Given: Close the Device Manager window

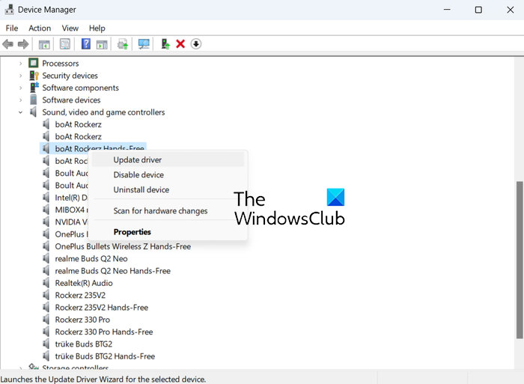Looking at the screenshot, I should click(510, 10).
